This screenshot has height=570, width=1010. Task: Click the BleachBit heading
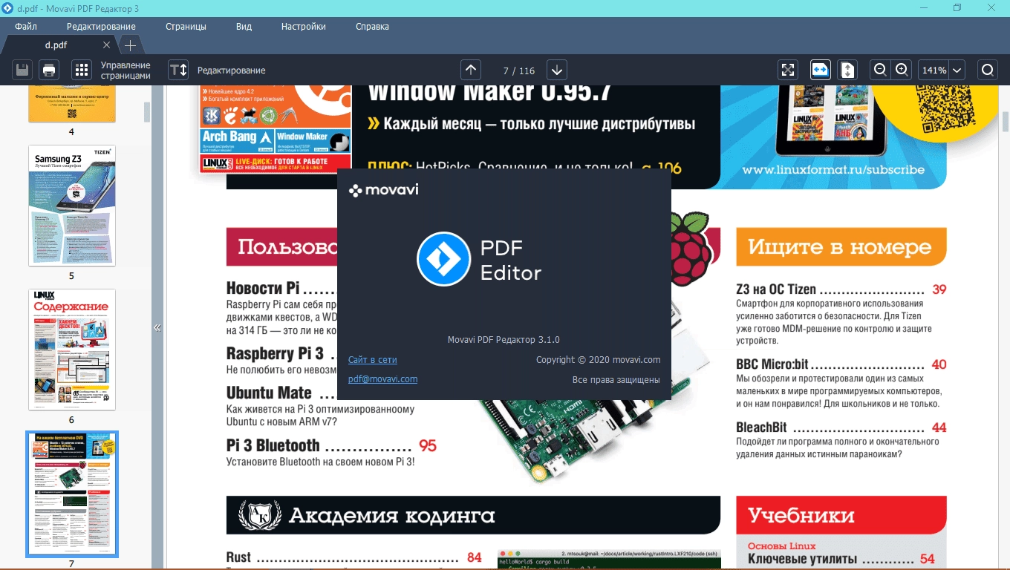(761, 427)
